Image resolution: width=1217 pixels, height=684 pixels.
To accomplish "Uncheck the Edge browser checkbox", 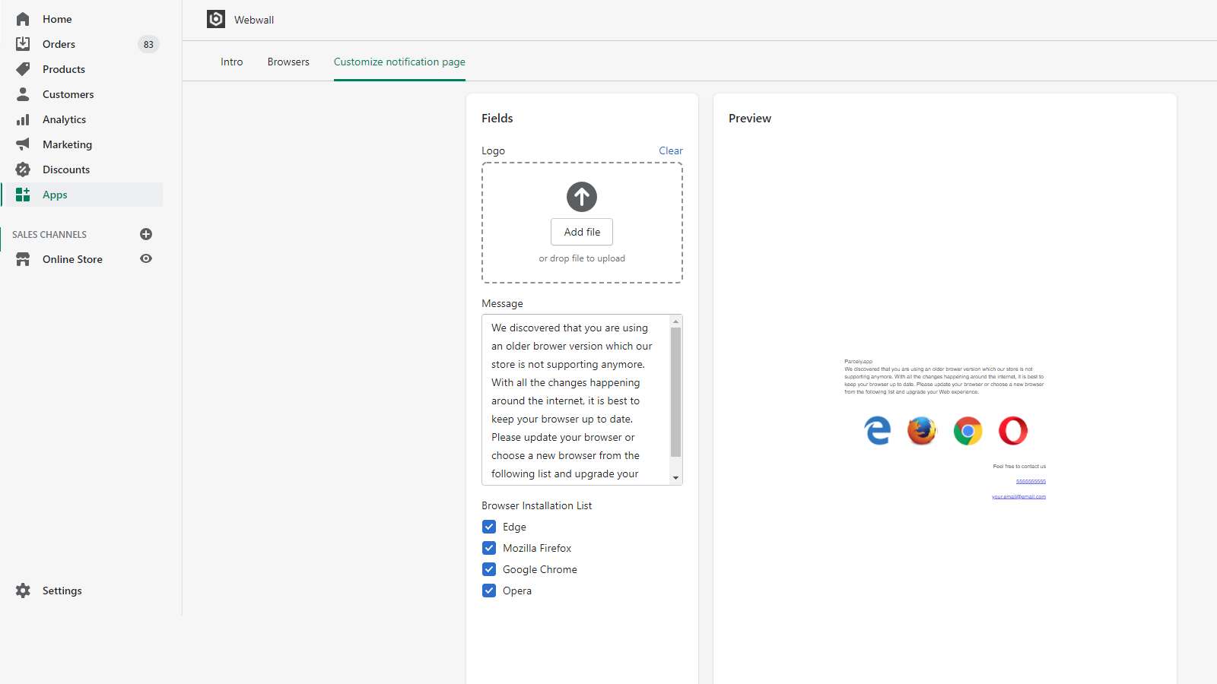I will click(x=489, y=526).
